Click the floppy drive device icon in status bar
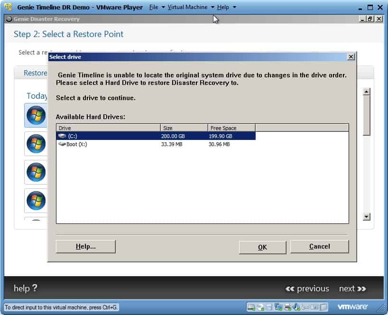Viewport: 388px width, 315px height. click(x=269, y=307)
